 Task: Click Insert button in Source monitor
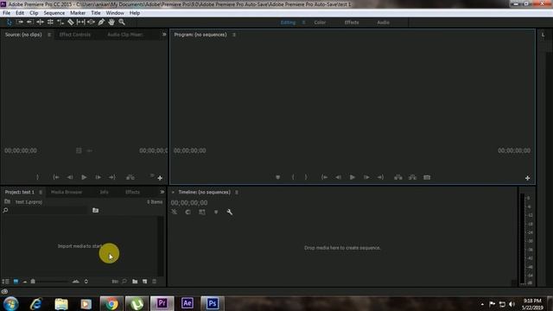[x=130, y=177]
